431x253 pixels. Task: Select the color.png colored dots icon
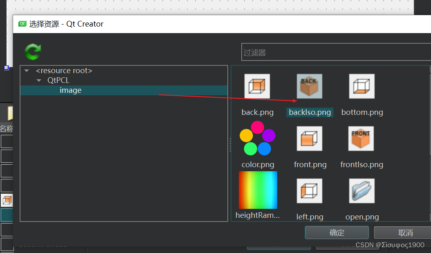258,139
